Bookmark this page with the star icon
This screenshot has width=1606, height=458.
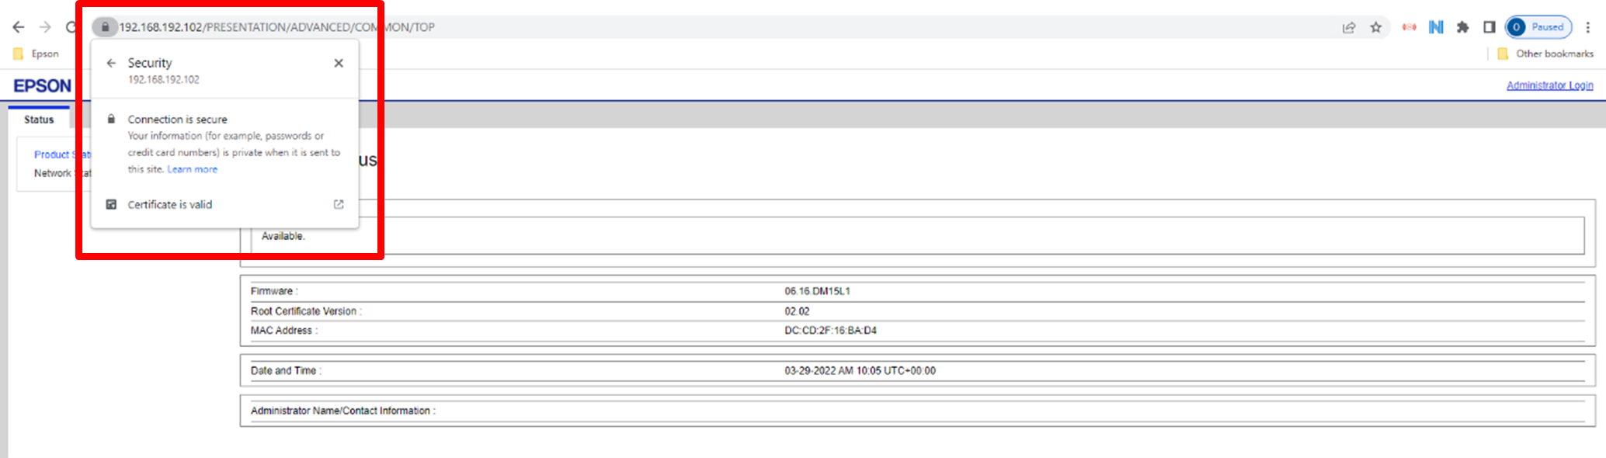tap(1376, 27)
